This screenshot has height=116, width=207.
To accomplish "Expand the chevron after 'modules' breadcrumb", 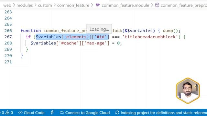I will point(35,5).
